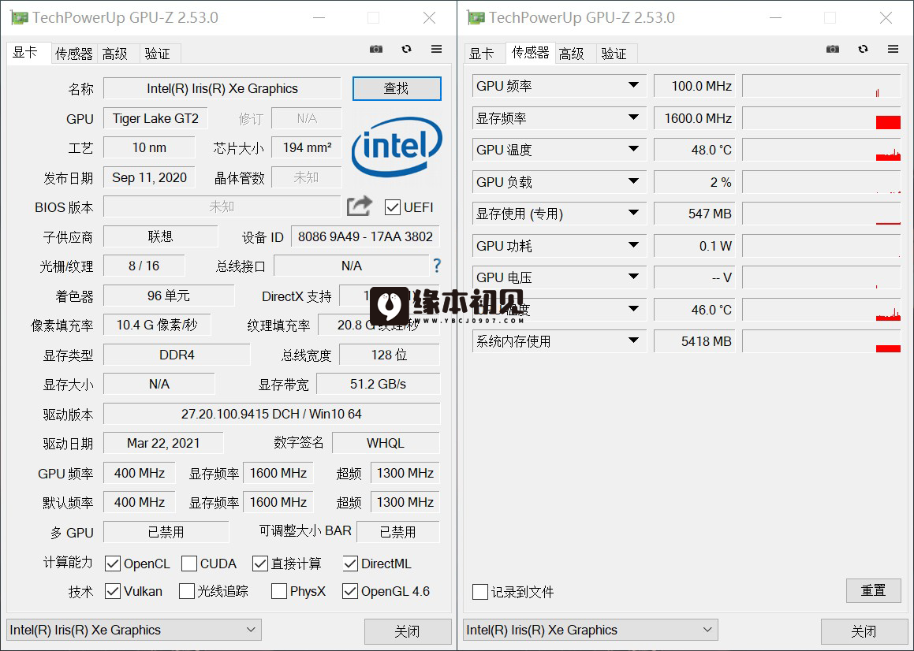Toggle the CUDA checkbox
Image resolution: width=914 pixels, height=651 pixels.
188,564
